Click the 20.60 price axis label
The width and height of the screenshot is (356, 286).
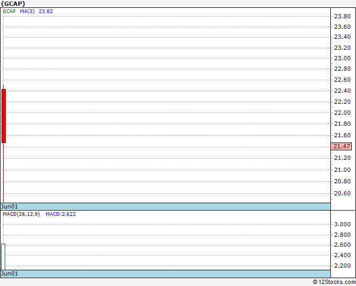[342, 193]
